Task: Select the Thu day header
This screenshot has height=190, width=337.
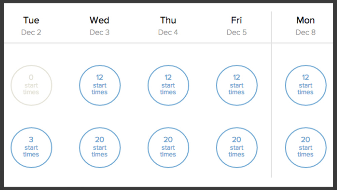Action: point(168,21)
